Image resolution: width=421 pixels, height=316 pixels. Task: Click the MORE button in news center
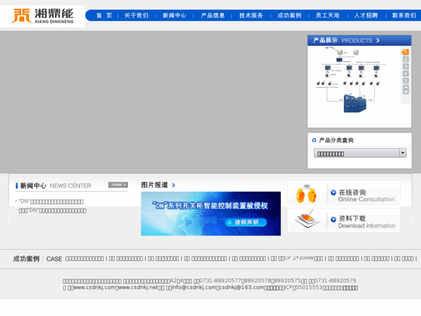(x=118, y=185)
